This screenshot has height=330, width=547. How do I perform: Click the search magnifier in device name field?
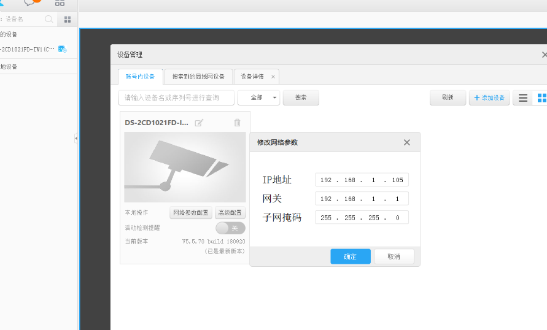(49, 19)
